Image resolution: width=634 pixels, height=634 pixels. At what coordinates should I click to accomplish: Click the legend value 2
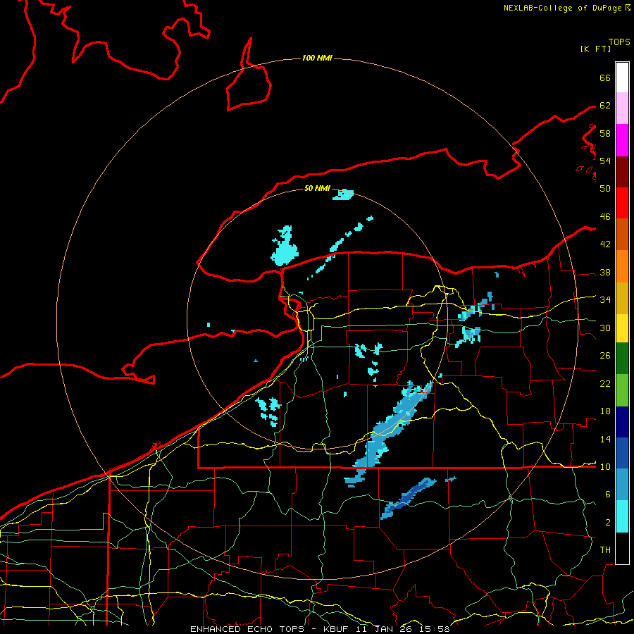[x=608, y=522]
